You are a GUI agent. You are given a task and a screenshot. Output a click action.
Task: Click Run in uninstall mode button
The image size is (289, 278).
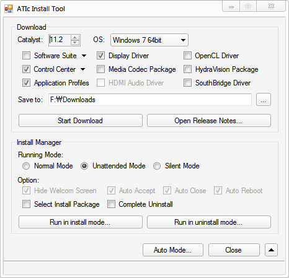pos(209,222)
